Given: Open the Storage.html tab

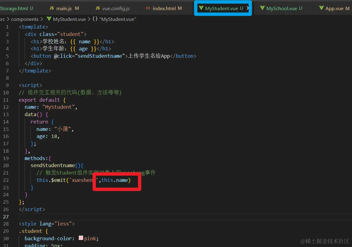Looking at the screenshot, I should pos(16,8).
